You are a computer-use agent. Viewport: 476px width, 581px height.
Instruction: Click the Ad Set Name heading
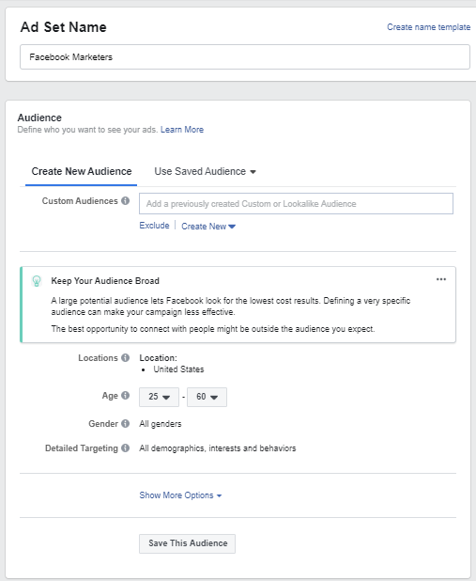[63, 27]
